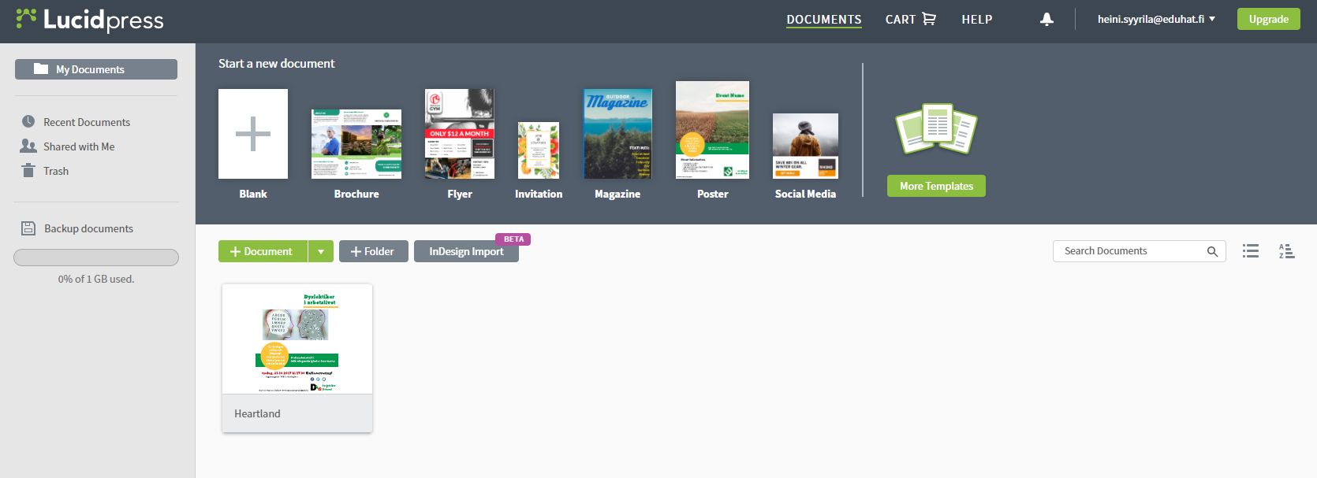Click the sort documents icon
The height and width of the screenshot is (478, 1317).
(x=1286, y=251)
